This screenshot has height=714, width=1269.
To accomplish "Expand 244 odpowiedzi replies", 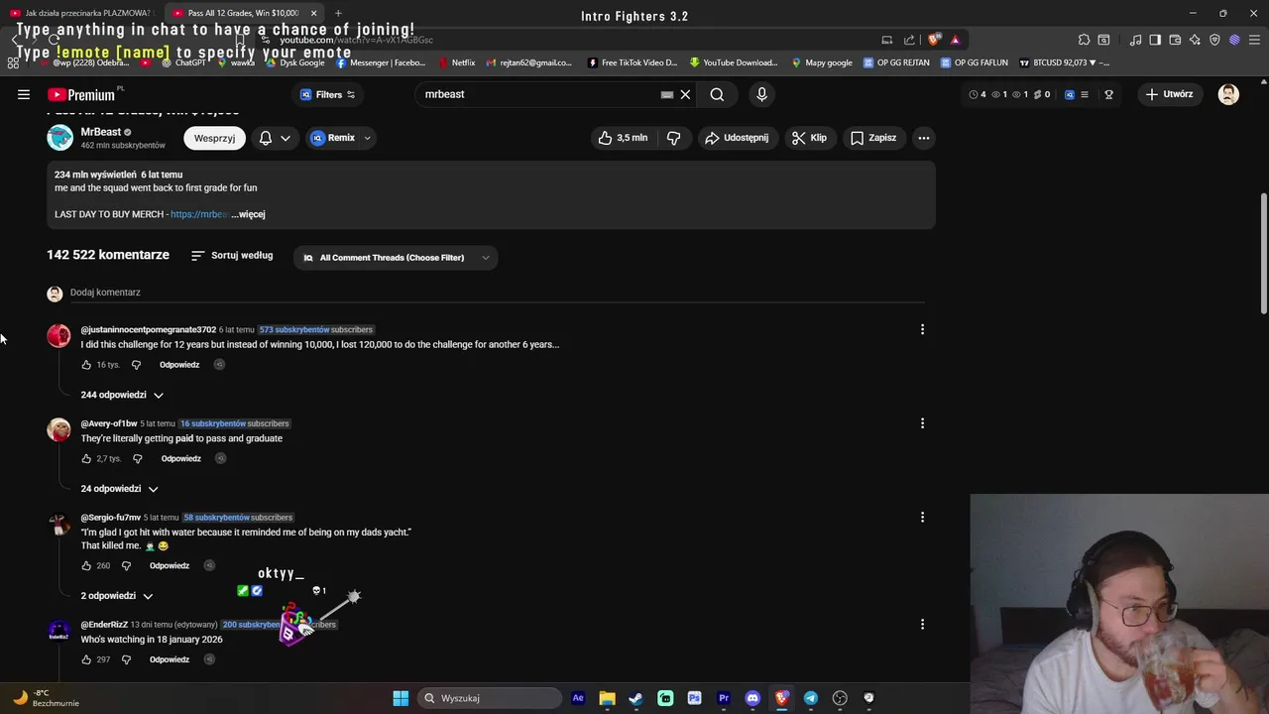I will (x=122, y=395).
